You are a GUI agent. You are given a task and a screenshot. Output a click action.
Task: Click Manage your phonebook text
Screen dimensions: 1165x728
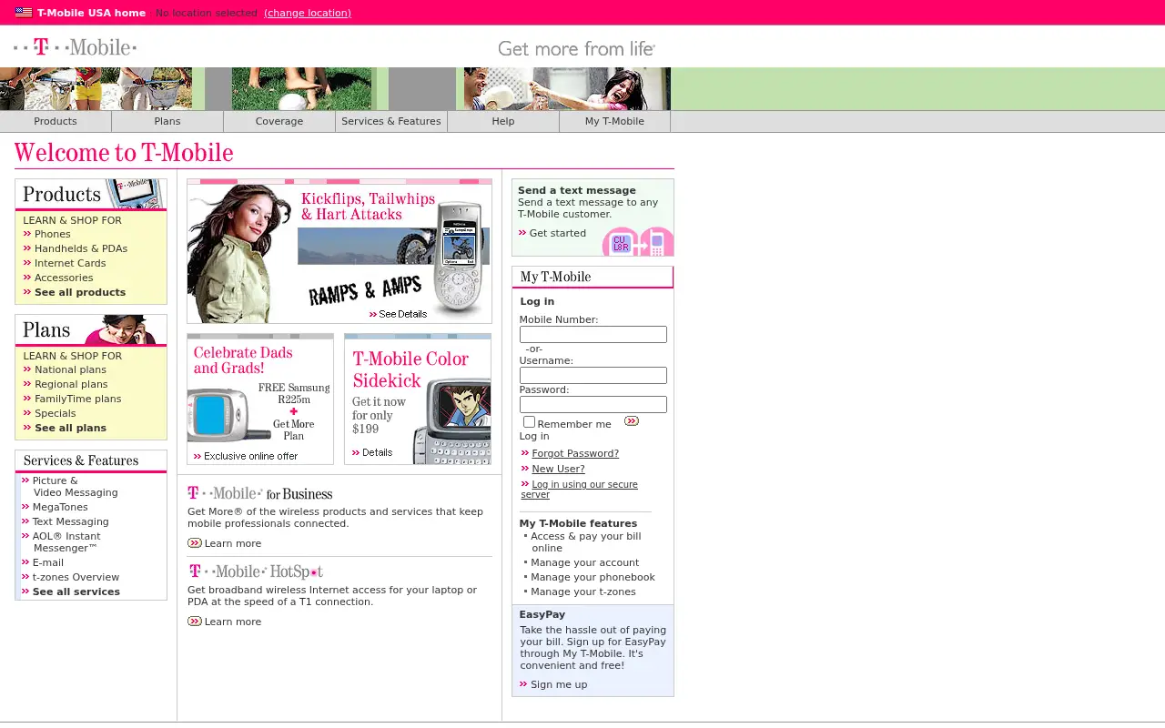coord(593,577)
